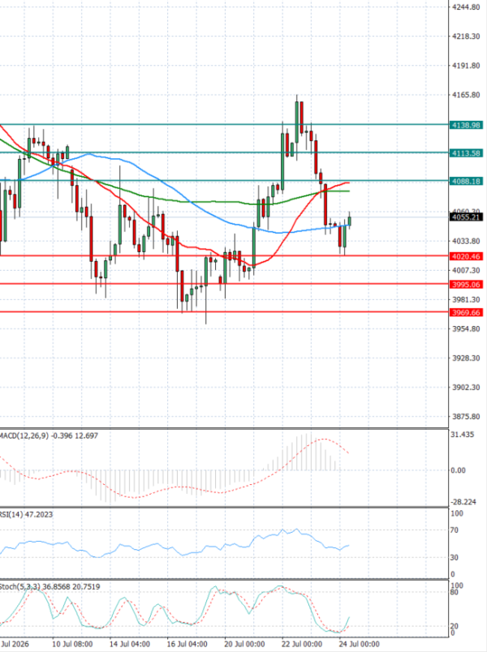Select the 4088.18 teal level label

click(x=466, y=182)
